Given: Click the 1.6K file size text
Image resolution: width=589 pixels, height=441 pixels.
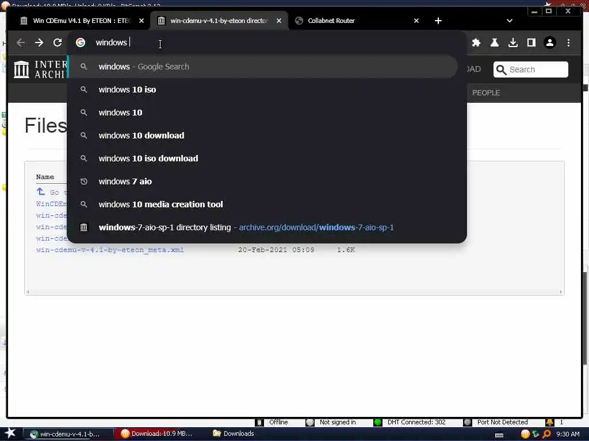Looking at the screenshot, I should [346, 250].
